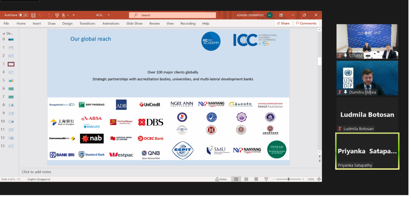Open the Comments pane
Image resolution: width=411 pixels, height=203 pixels.
[x=306, y=23]
